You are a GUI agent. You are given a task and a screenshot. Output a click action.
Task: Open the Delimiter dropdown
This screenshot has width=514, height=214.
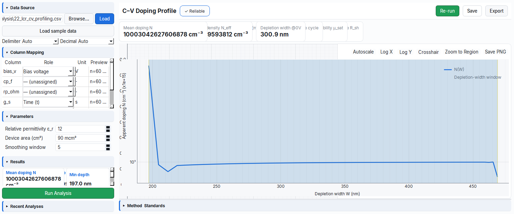coord(40,41)
